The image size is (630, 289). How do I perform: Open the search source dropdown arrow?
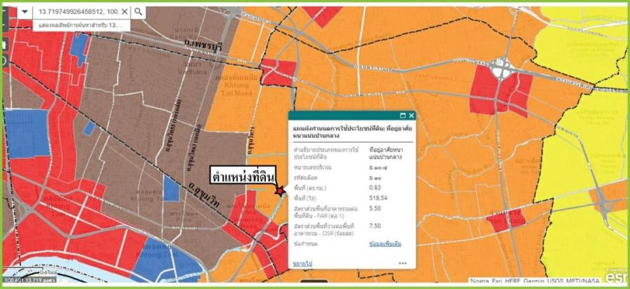25,12
